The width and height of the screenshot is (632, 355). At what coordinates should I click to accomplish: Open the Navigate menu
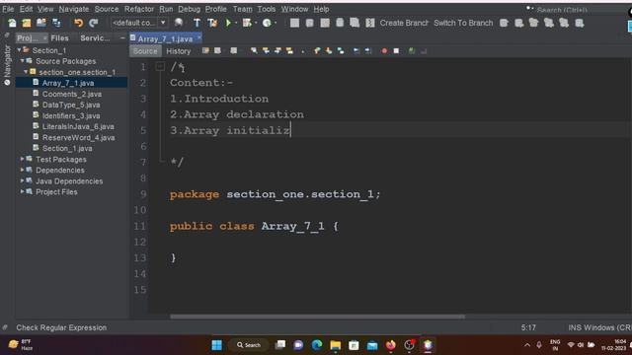tap(74, 9)
